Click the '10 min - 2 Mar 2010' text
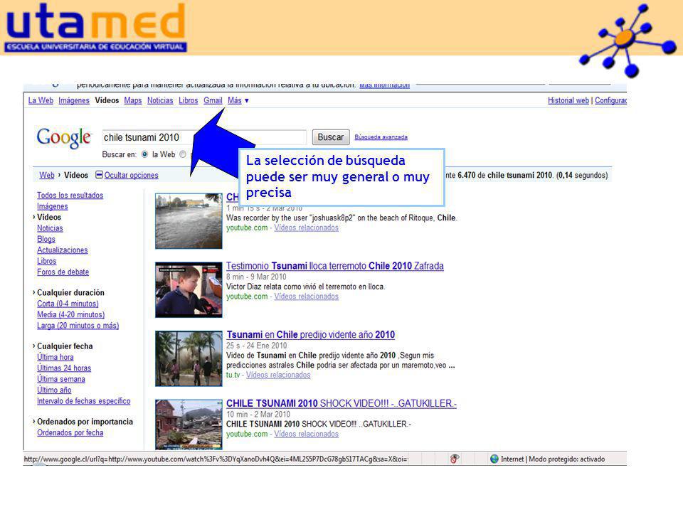Viewport: 683px width, 512px height. click(258, 414)
